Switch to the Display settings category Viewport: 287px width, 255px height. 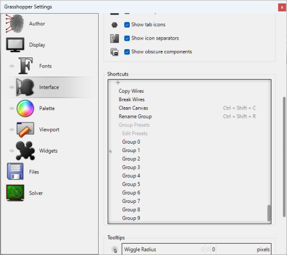(x=37, y=45)
